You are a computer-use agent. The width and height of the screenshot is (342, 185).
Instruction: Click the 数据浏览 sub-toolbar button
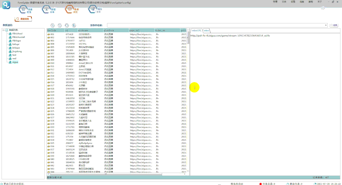(x=23, y=19)
